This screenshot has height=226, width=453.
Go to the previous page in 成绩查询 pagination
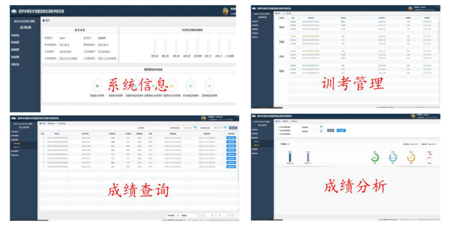[x=201, y=215]
